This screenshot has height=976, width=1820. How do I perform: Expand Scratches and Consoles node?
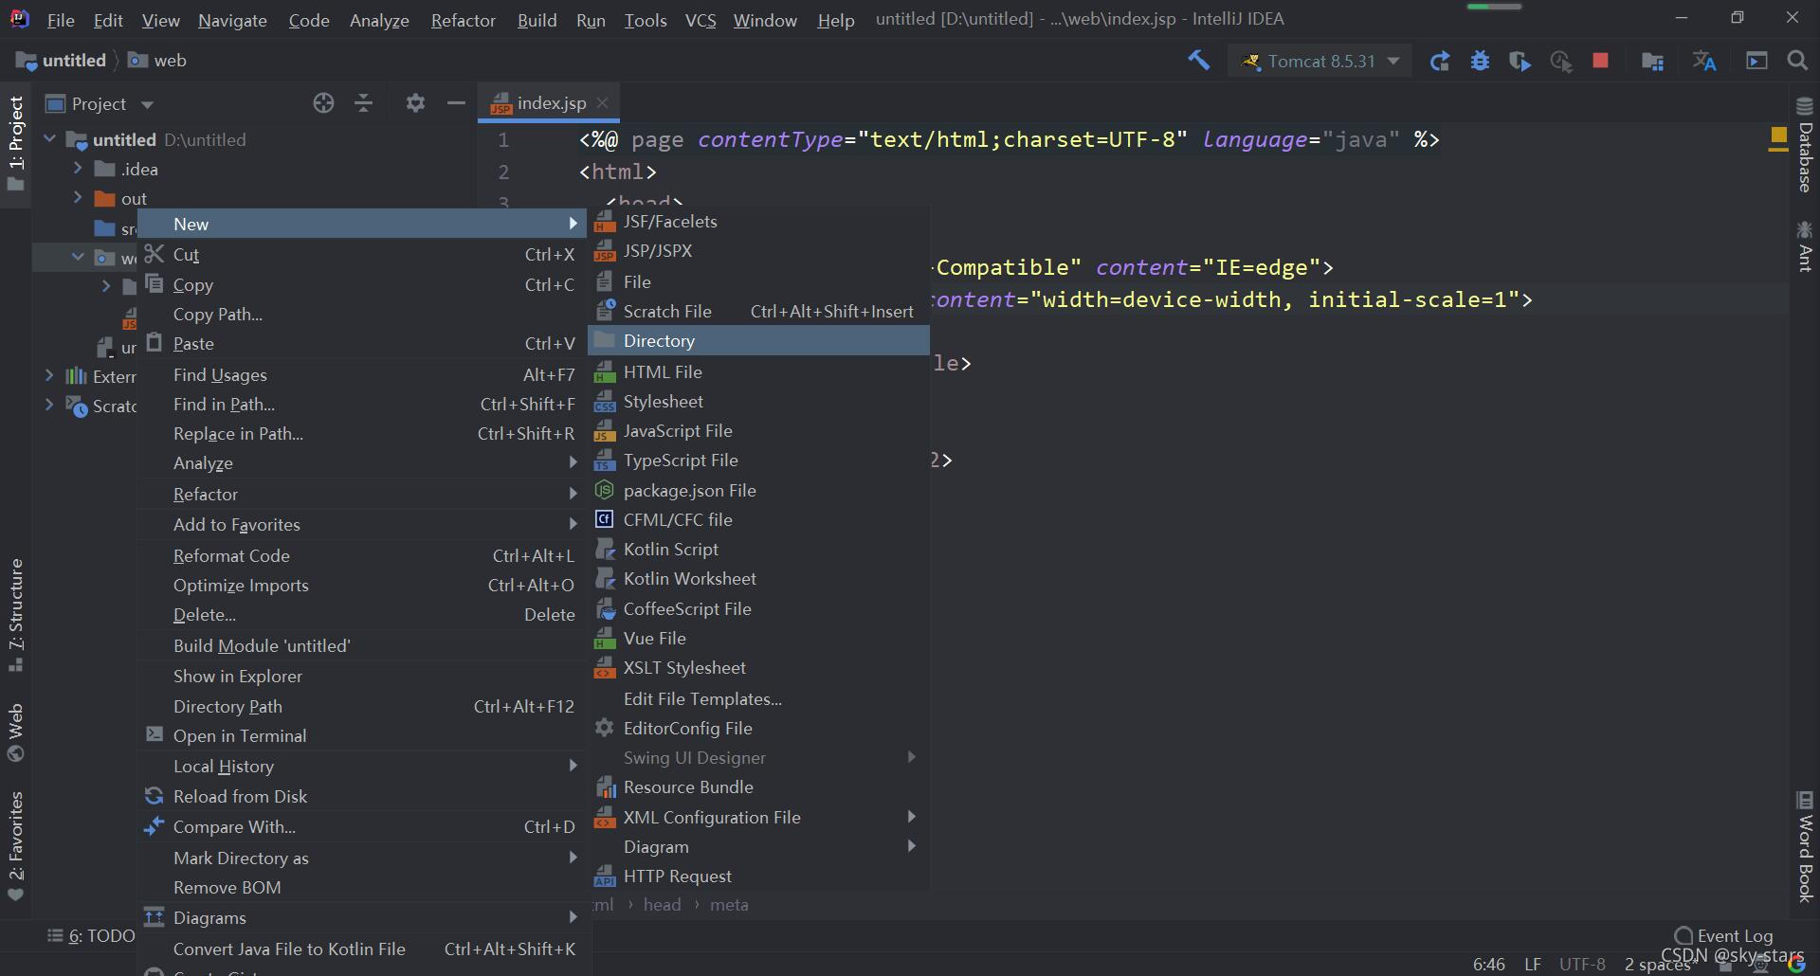point(49,406)
